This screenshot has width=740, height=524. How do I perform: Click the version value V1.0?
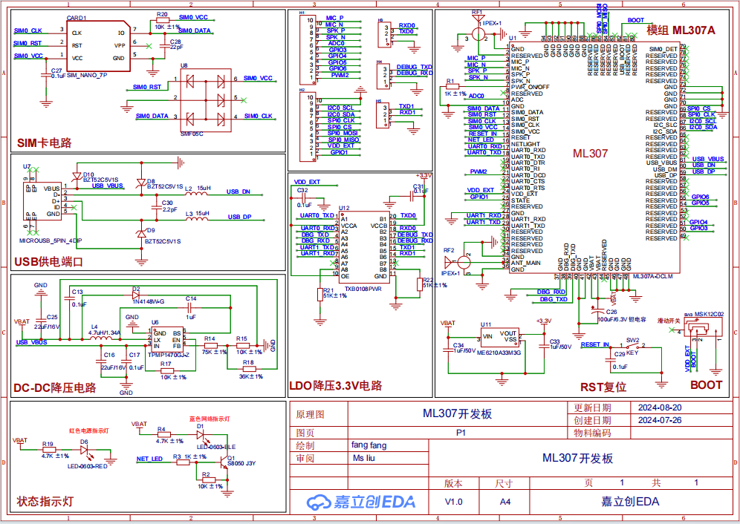pyautogui.click(x=453, y=502)
